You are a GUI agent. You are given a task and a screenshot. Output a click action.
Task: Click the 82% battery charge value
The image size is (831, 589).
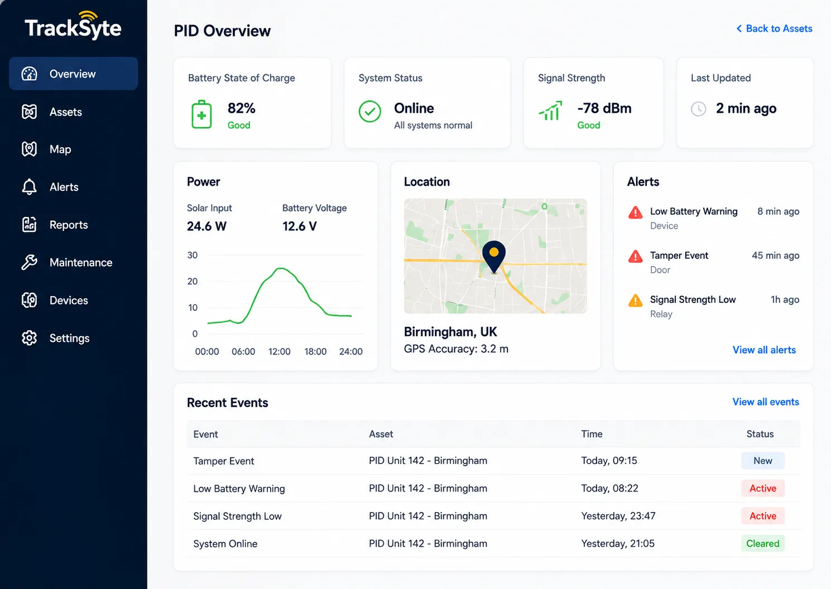(x=241, y=108)
